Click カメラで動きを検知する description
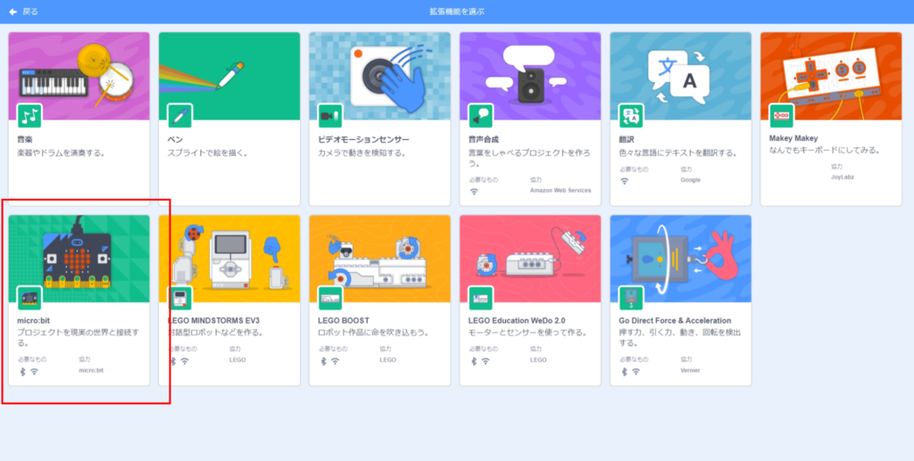The width and height of the screenshot is (914, 461). 362,153
